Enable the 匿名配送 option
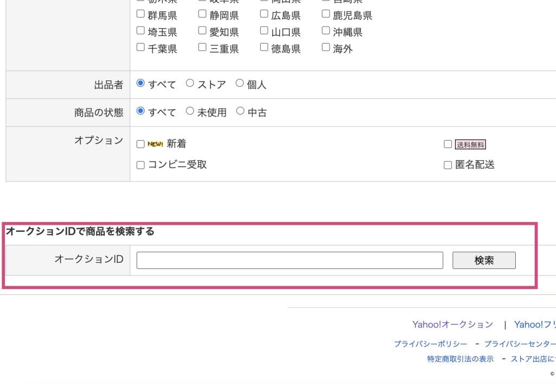The image size is (556, 384). pos(448,165)
